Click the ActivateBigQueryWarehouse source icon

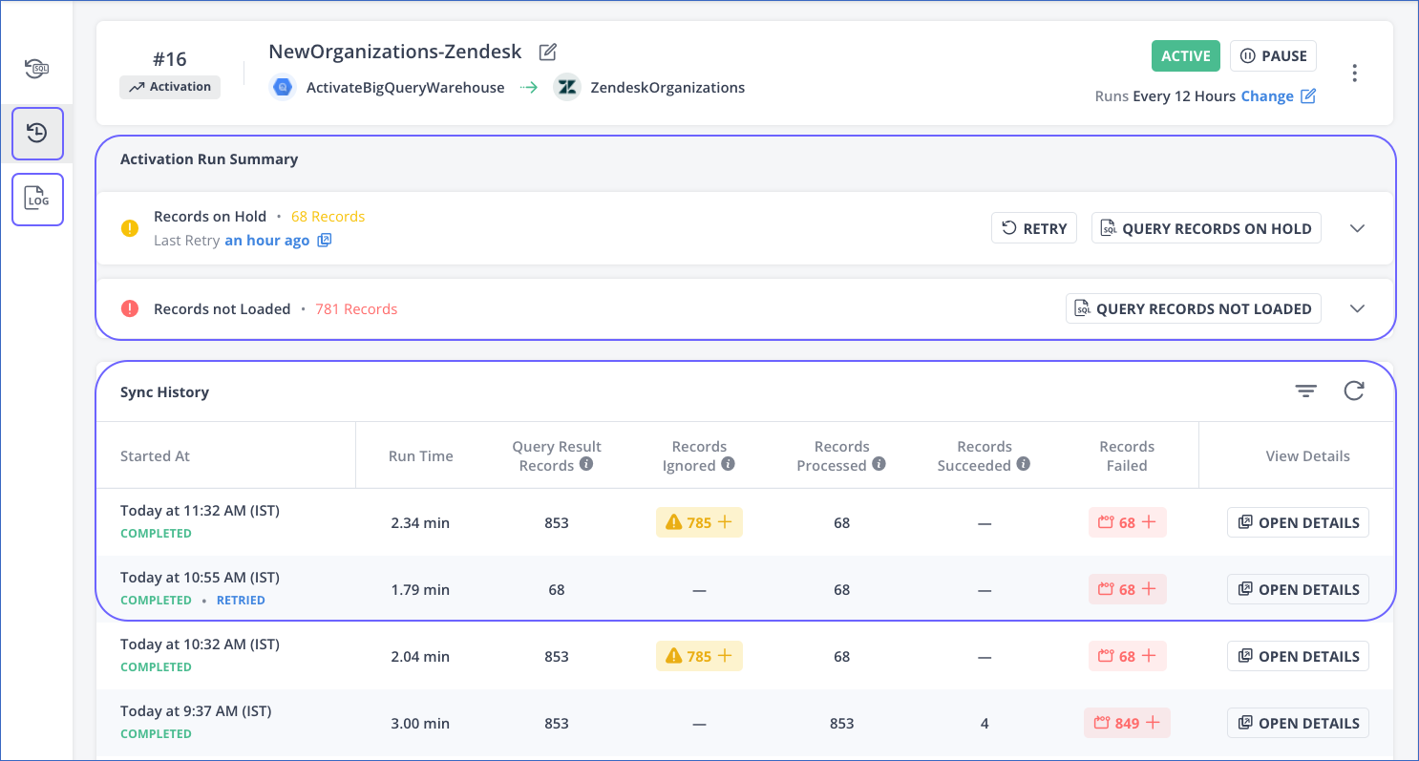click(283, 87)
